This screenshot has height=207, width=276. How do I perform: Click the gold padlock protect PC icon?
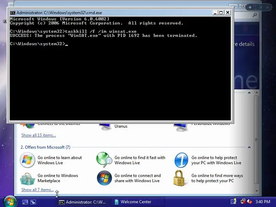pos(179,178)
